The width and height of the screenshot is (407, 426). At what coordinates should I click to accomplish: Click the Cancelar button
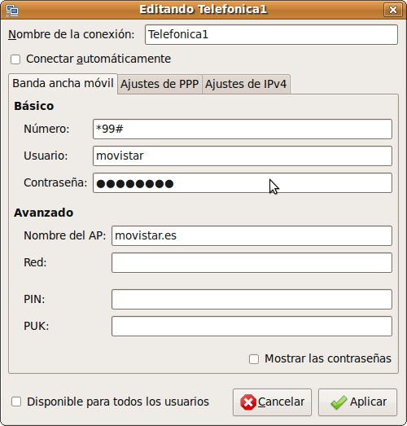(272, 402)
